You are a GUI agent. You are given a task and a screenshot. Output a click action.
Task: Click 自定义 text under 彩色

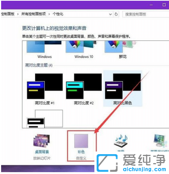(x=81, y=158)
